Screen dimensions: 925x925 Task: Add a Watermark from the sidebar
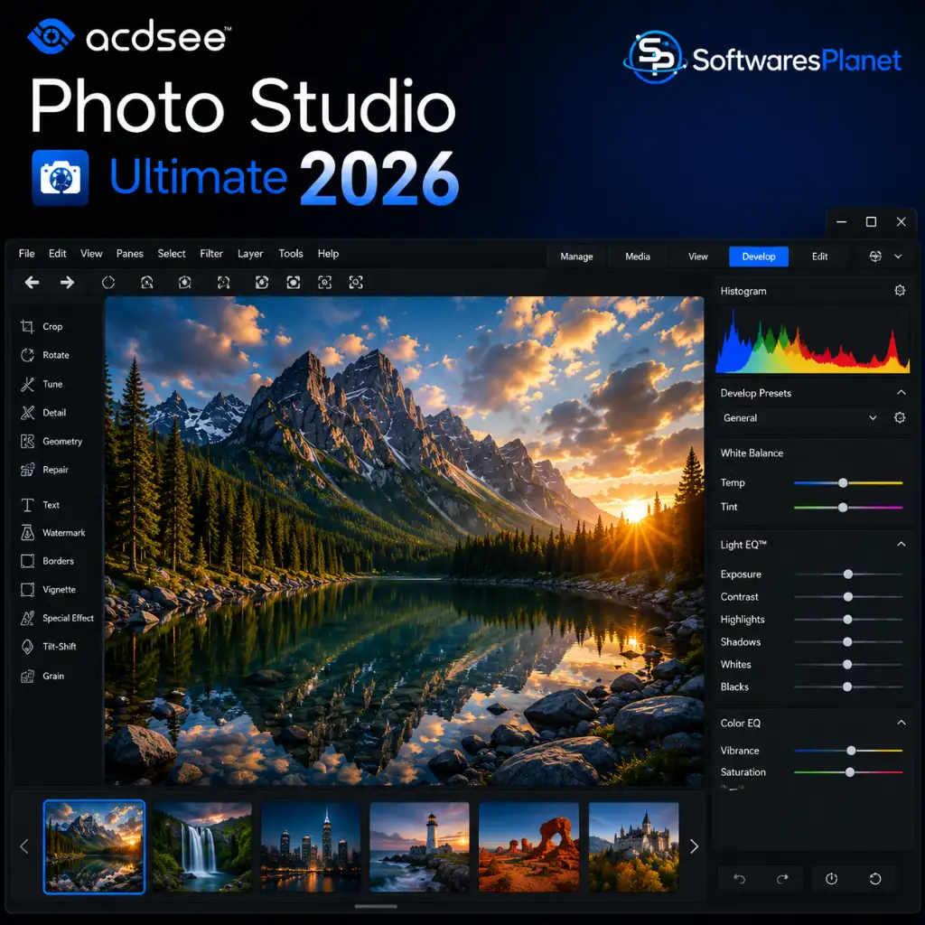pyautogui.click(x=52, y=533)
